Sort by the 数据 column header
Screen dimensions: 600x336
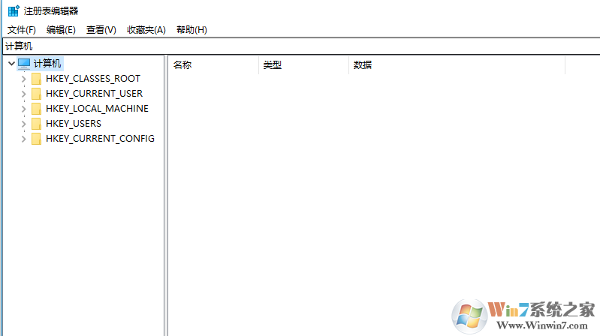[457, 65]
